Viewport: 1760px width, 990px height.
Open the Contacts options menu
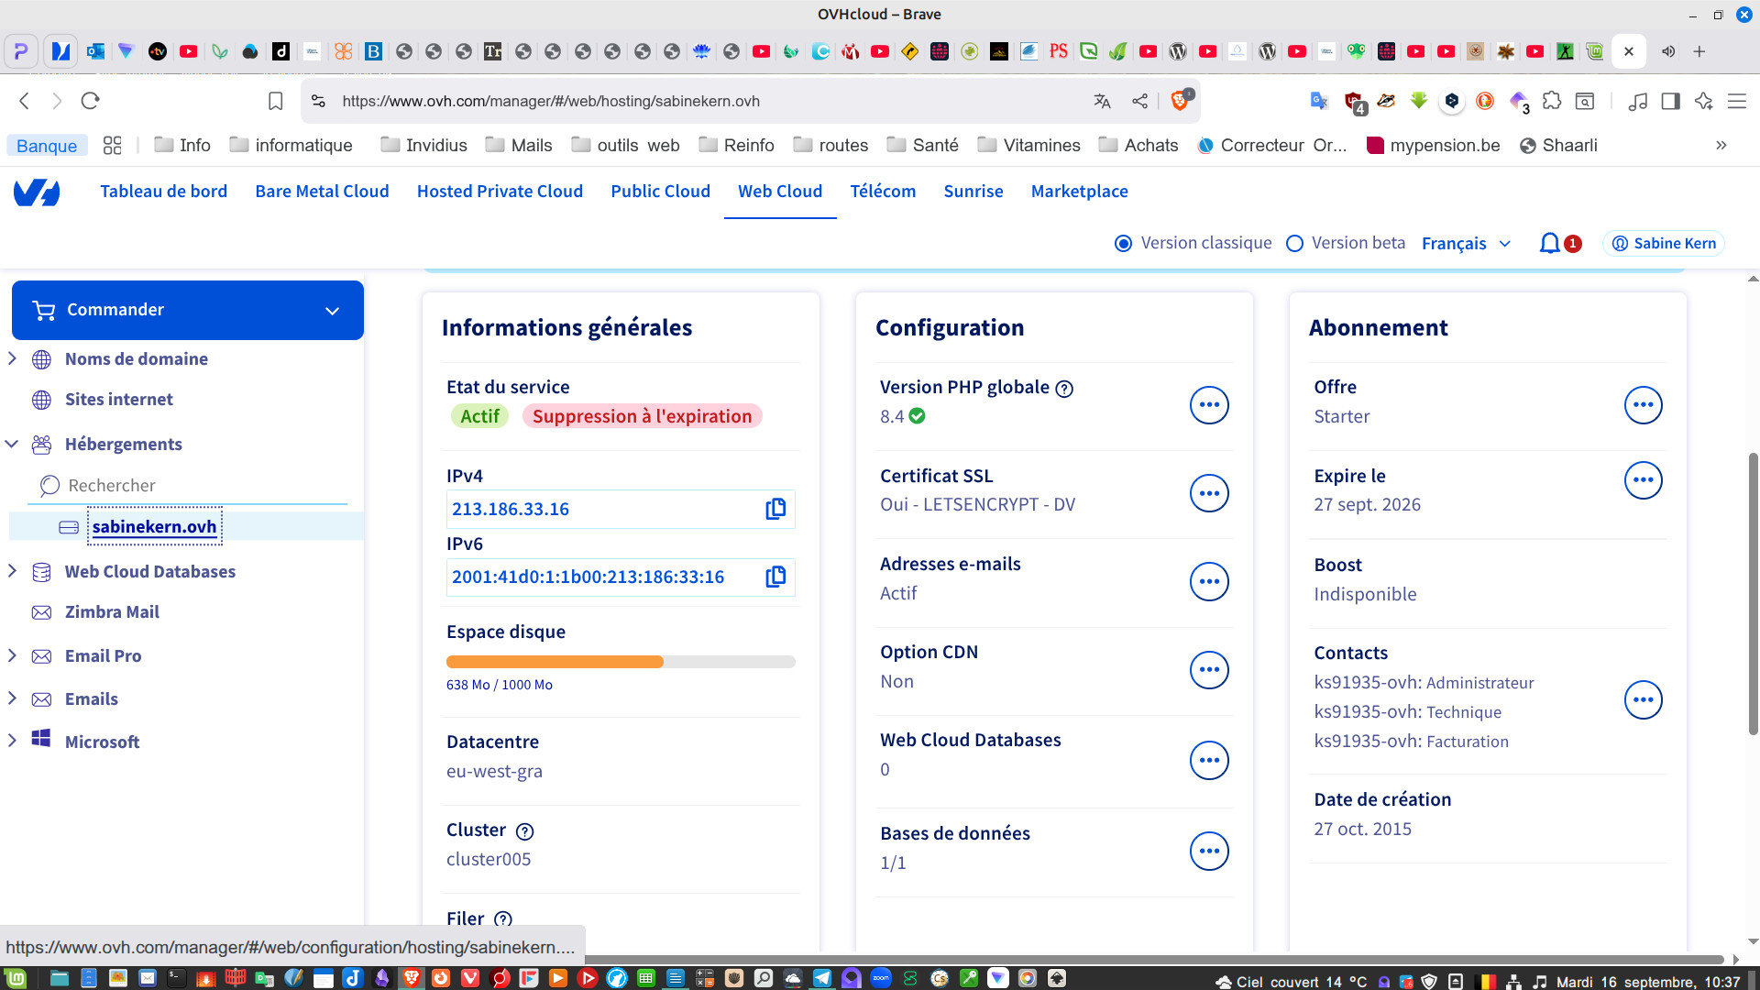(x=1643, y=700)
